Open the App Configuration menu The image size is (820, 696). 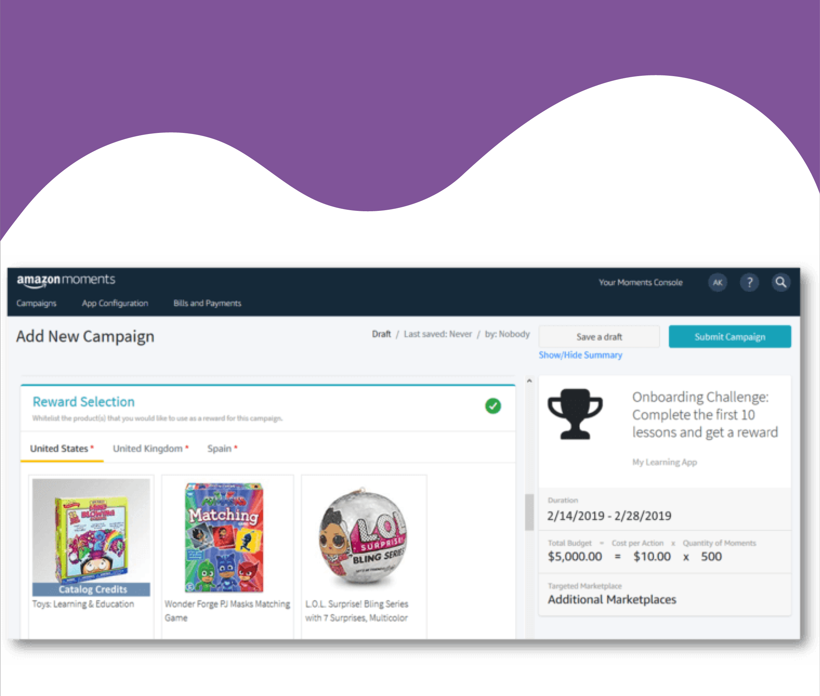(x=115, y=303)
